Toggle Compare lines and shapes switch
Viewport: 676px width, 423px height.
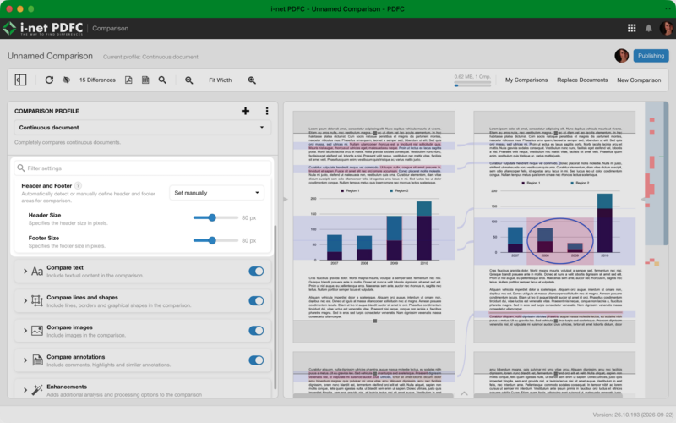coord(256,301)
